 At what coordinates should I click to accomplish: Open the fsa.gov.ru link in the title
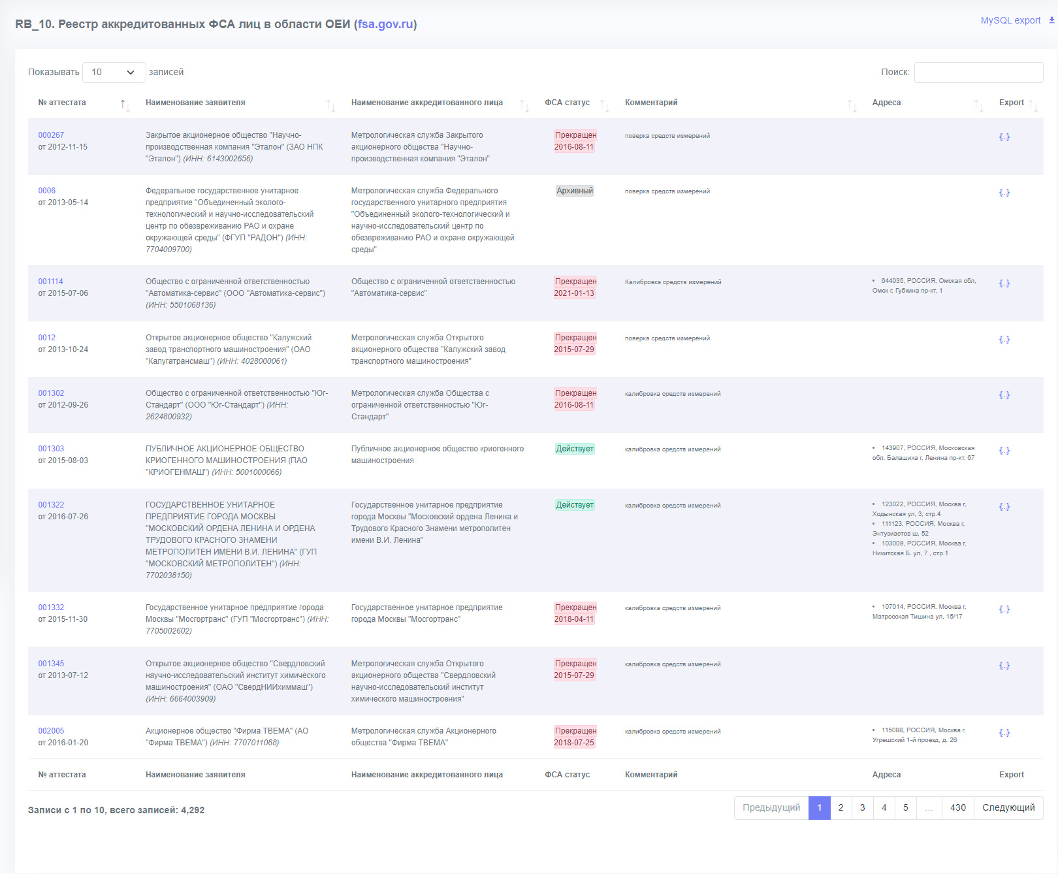(385, 24)
